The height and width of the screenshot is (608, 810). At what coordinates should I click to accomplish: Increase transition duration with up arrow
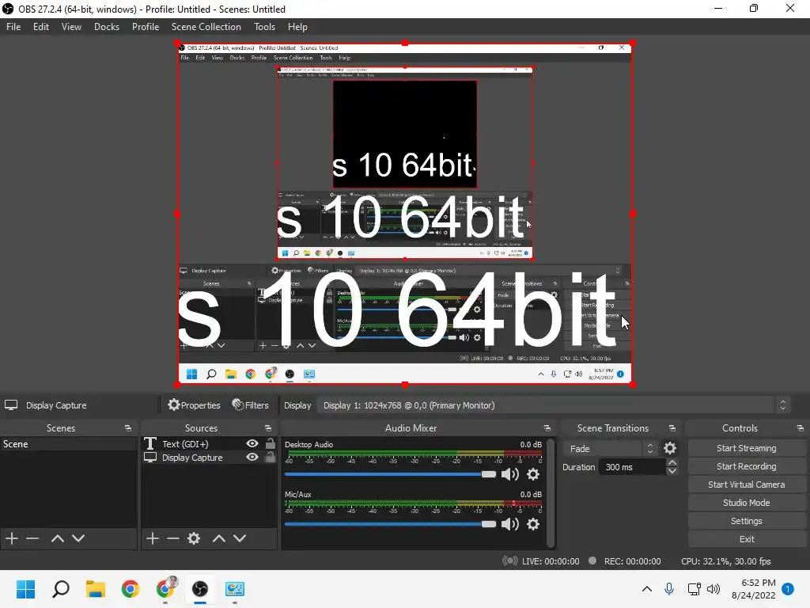pos(672,462)
